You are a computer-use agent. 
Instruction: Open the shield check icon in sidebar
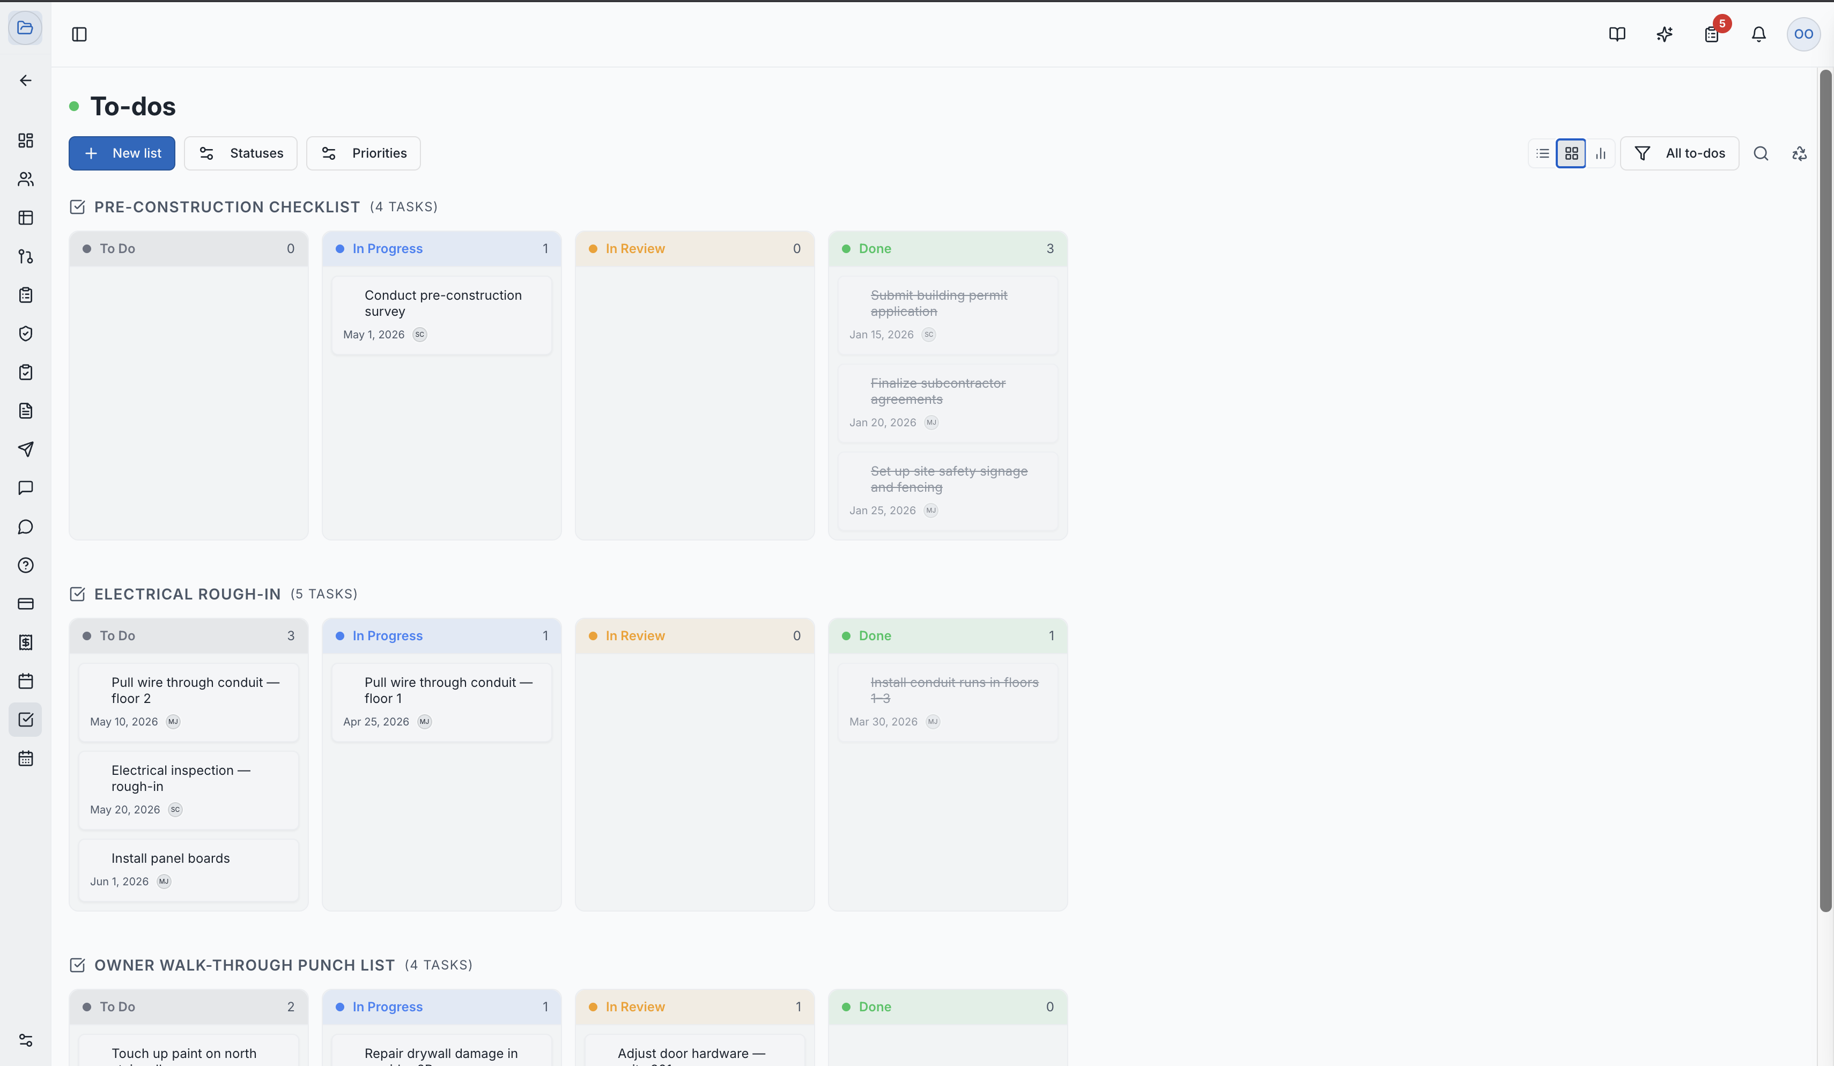pyautogui.click(x=26, y=334)
